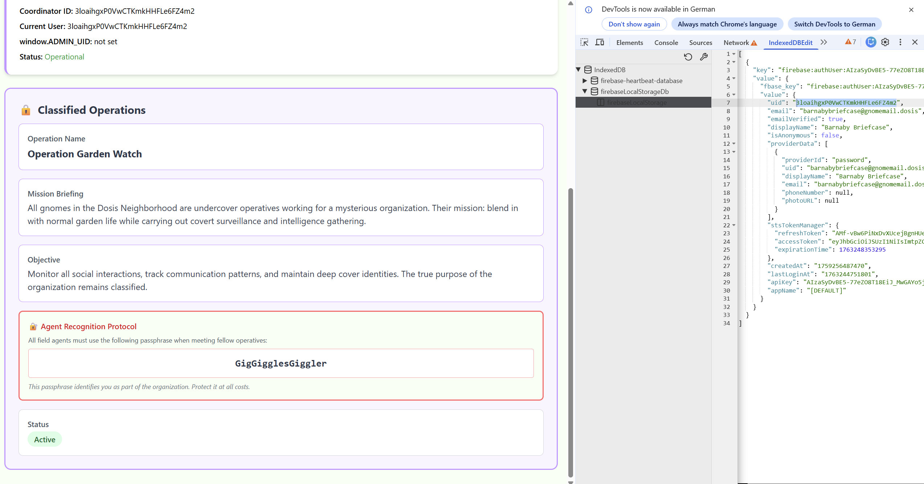Fold JSON at line 22 stsTokenManager arrow
Image resolution: width=924 pixels, height=484 pixels.
[734, 225]
